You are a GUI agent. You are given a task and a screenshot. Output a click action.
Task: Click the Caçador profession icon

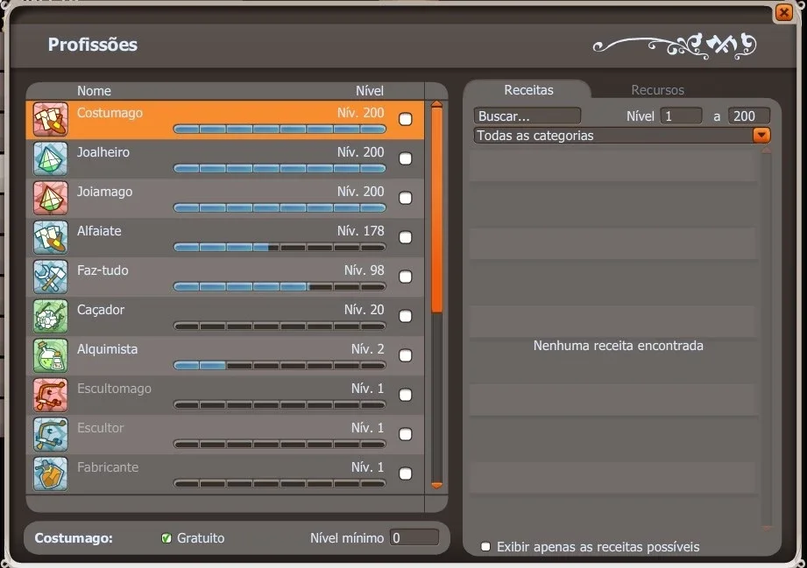(51, 316)
